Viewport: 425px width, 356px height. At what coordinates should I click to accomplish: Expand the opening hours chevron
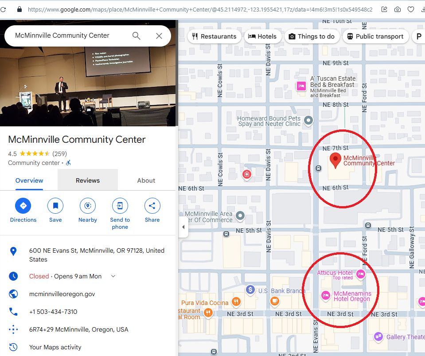(x=113, y=276)
